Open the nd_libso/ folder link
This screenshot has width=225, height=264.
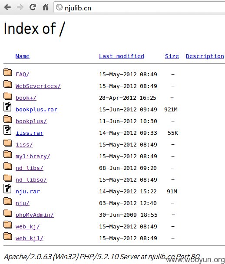tap(31, 180)
